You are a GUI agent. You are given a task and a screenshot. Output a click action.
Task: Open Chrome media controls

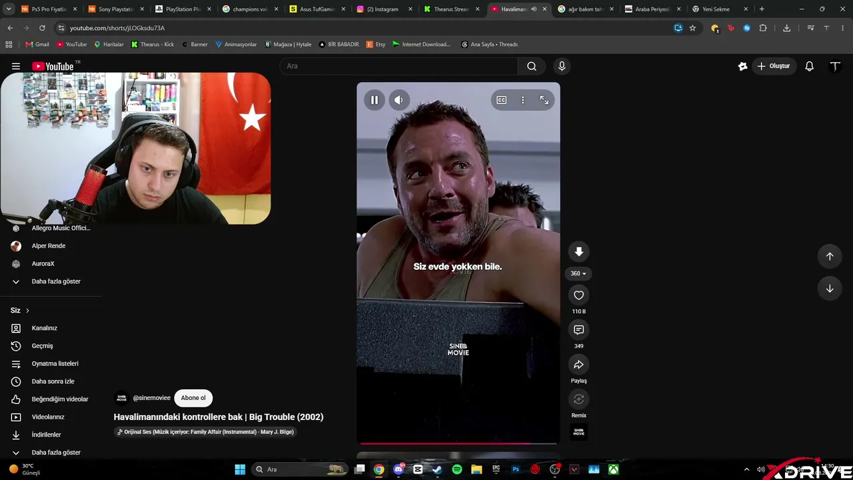point(810,28)
